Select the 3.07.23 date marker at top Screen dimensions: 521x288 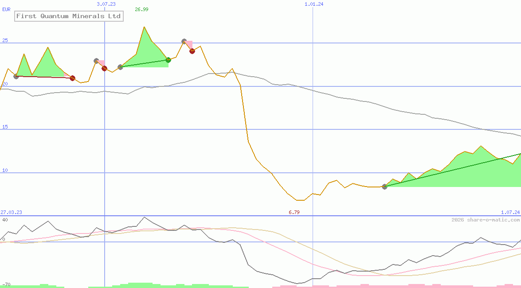click(x=106, y=4)
